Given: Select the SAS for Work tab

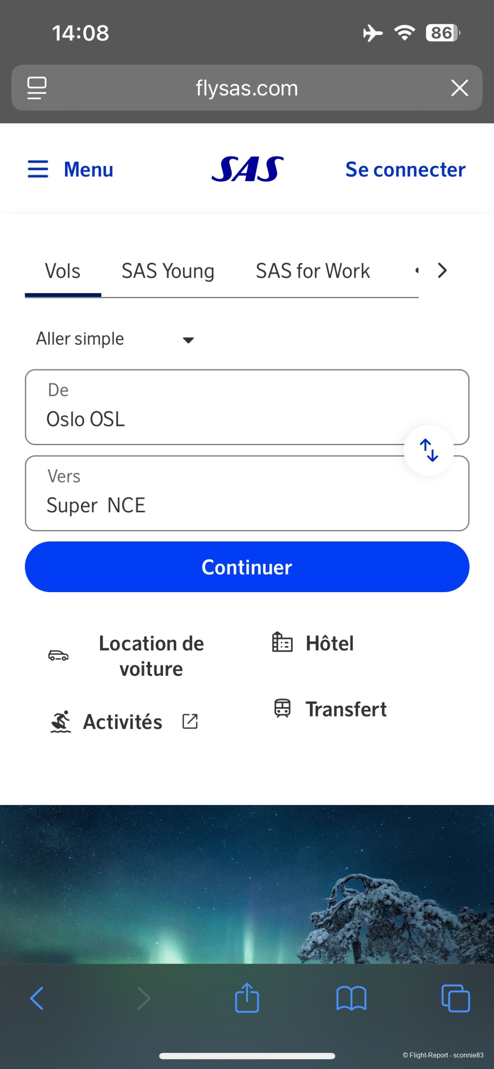Looking at the screenshot, I should click(x=312, y=271).
